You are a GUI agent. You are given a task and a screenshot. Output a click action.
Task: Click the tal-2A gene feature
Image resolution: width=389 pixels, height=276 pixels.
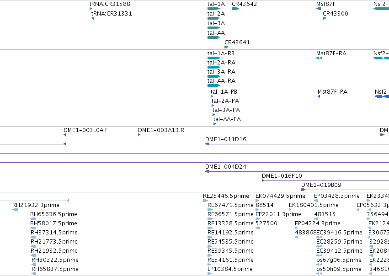coord(213,18)
